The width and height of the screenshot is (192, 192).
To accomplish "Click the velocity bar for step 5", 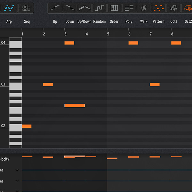I will (x=112, y=158).
